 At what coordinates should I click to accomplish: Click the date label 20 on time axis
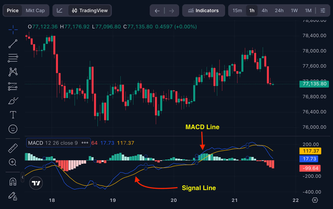pos(174,200)
